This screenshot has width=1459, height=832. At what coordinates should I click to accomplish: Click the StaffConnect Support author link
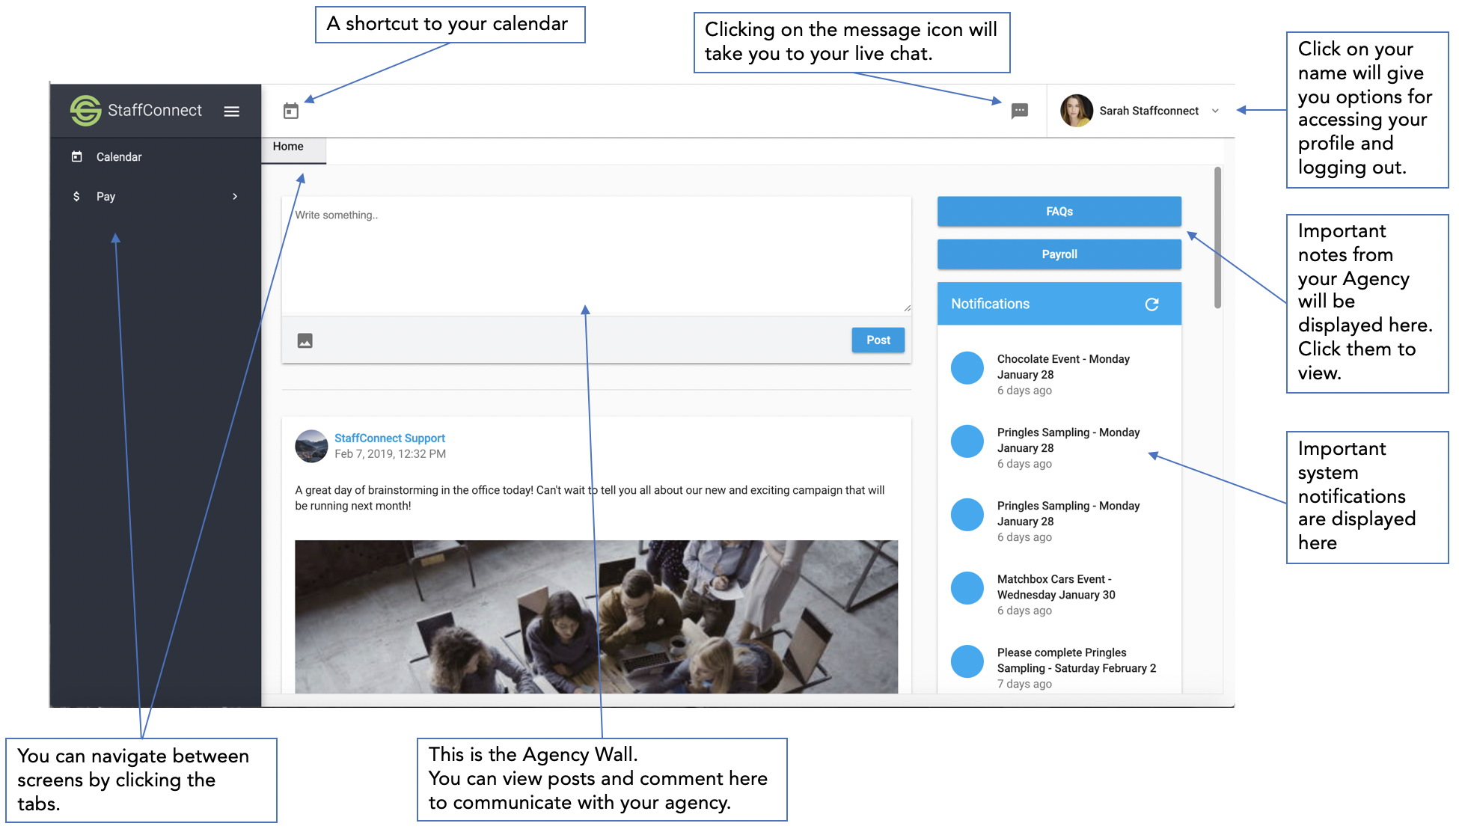click(389, 438)
